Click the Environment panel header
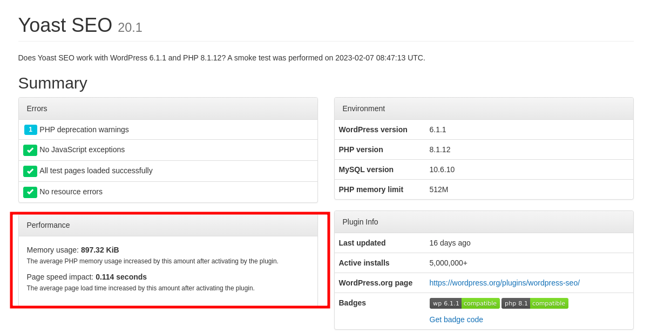The image size is (671, 333). pos(484,108)
